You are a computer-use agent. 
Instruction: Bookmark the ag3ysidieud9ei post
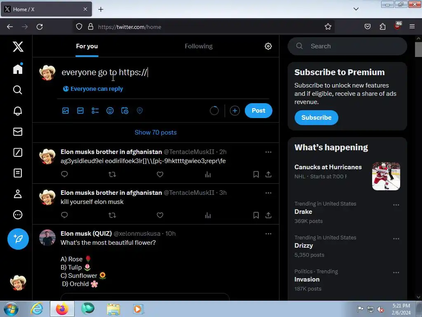coord(256,175)
